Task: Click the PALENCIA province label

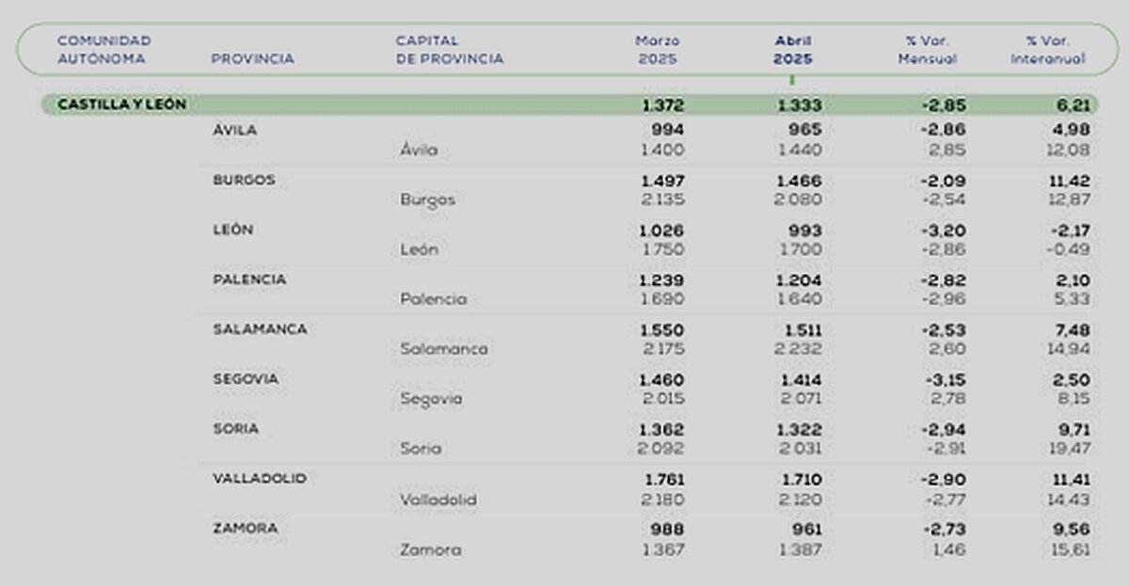Action: 249,279
